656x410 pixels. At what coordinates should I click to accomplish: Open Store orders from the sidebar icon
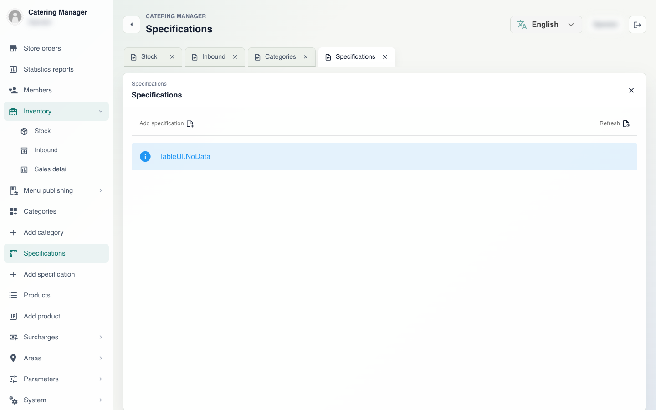[13, 48]
